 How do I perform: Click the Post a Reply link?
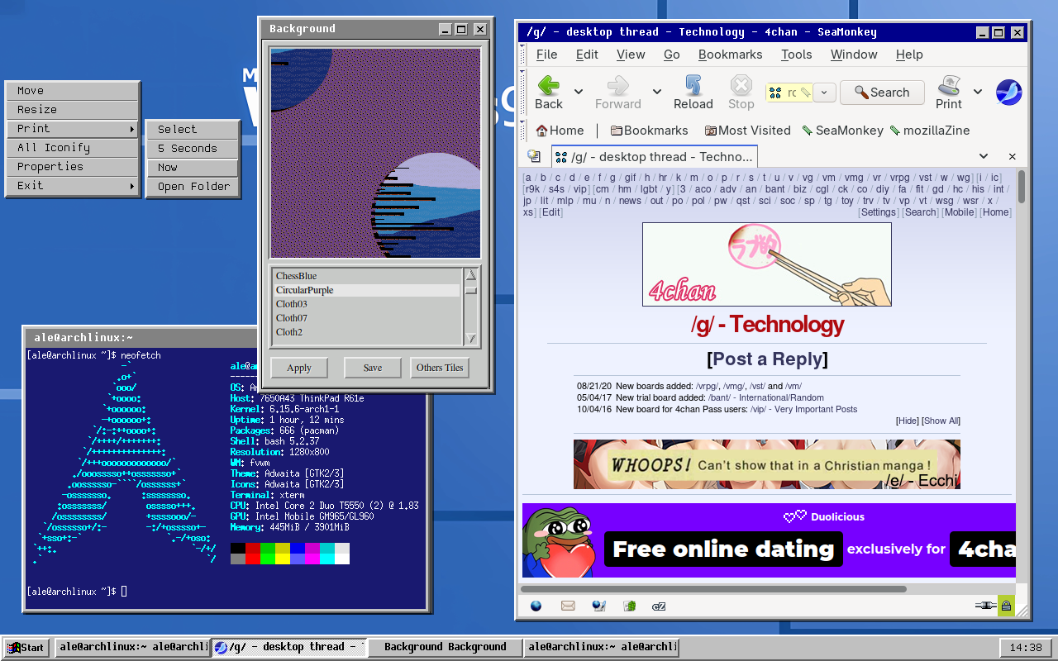pyautogui.click(x=767, y=359)
